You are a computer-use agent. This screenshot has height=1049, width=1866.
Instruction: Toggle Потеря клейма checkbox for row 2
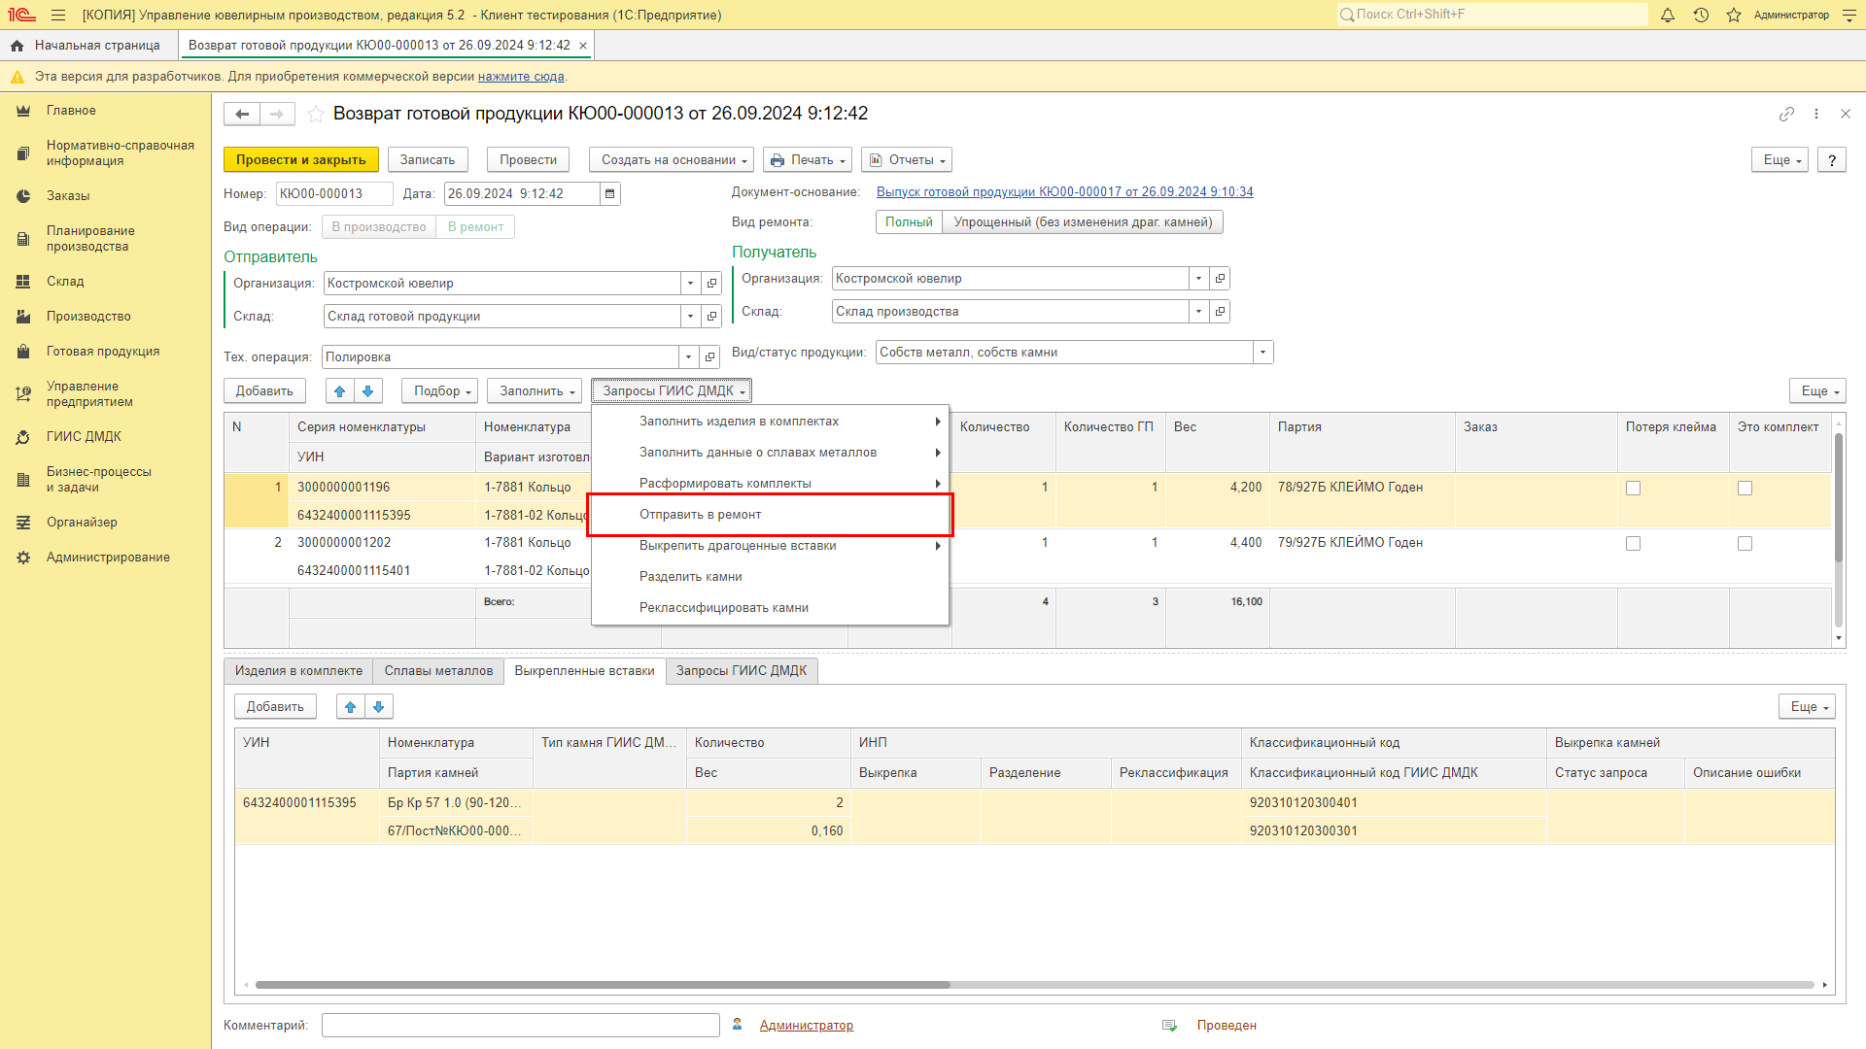(1633, 544)
